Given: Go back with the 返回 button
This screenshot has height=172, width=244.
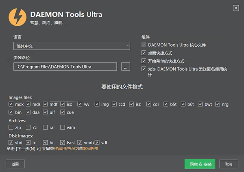Looking at the screenshot, I should click(x=15, y=164).
